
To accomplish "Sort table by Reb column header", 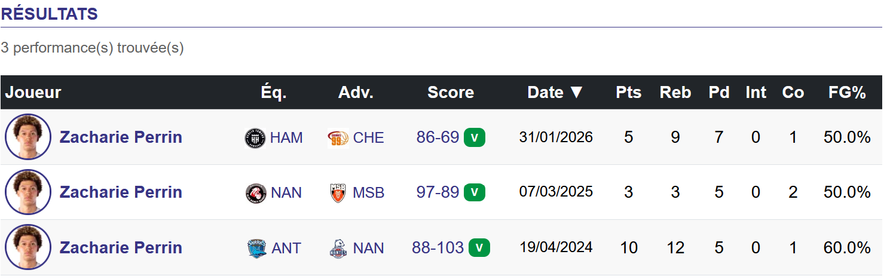I will tap(675, 93).
